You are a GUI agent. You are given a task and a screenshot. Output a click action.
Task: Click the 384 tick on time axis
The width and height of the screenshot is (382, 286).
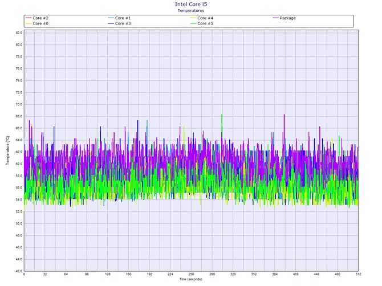[275, 274]
